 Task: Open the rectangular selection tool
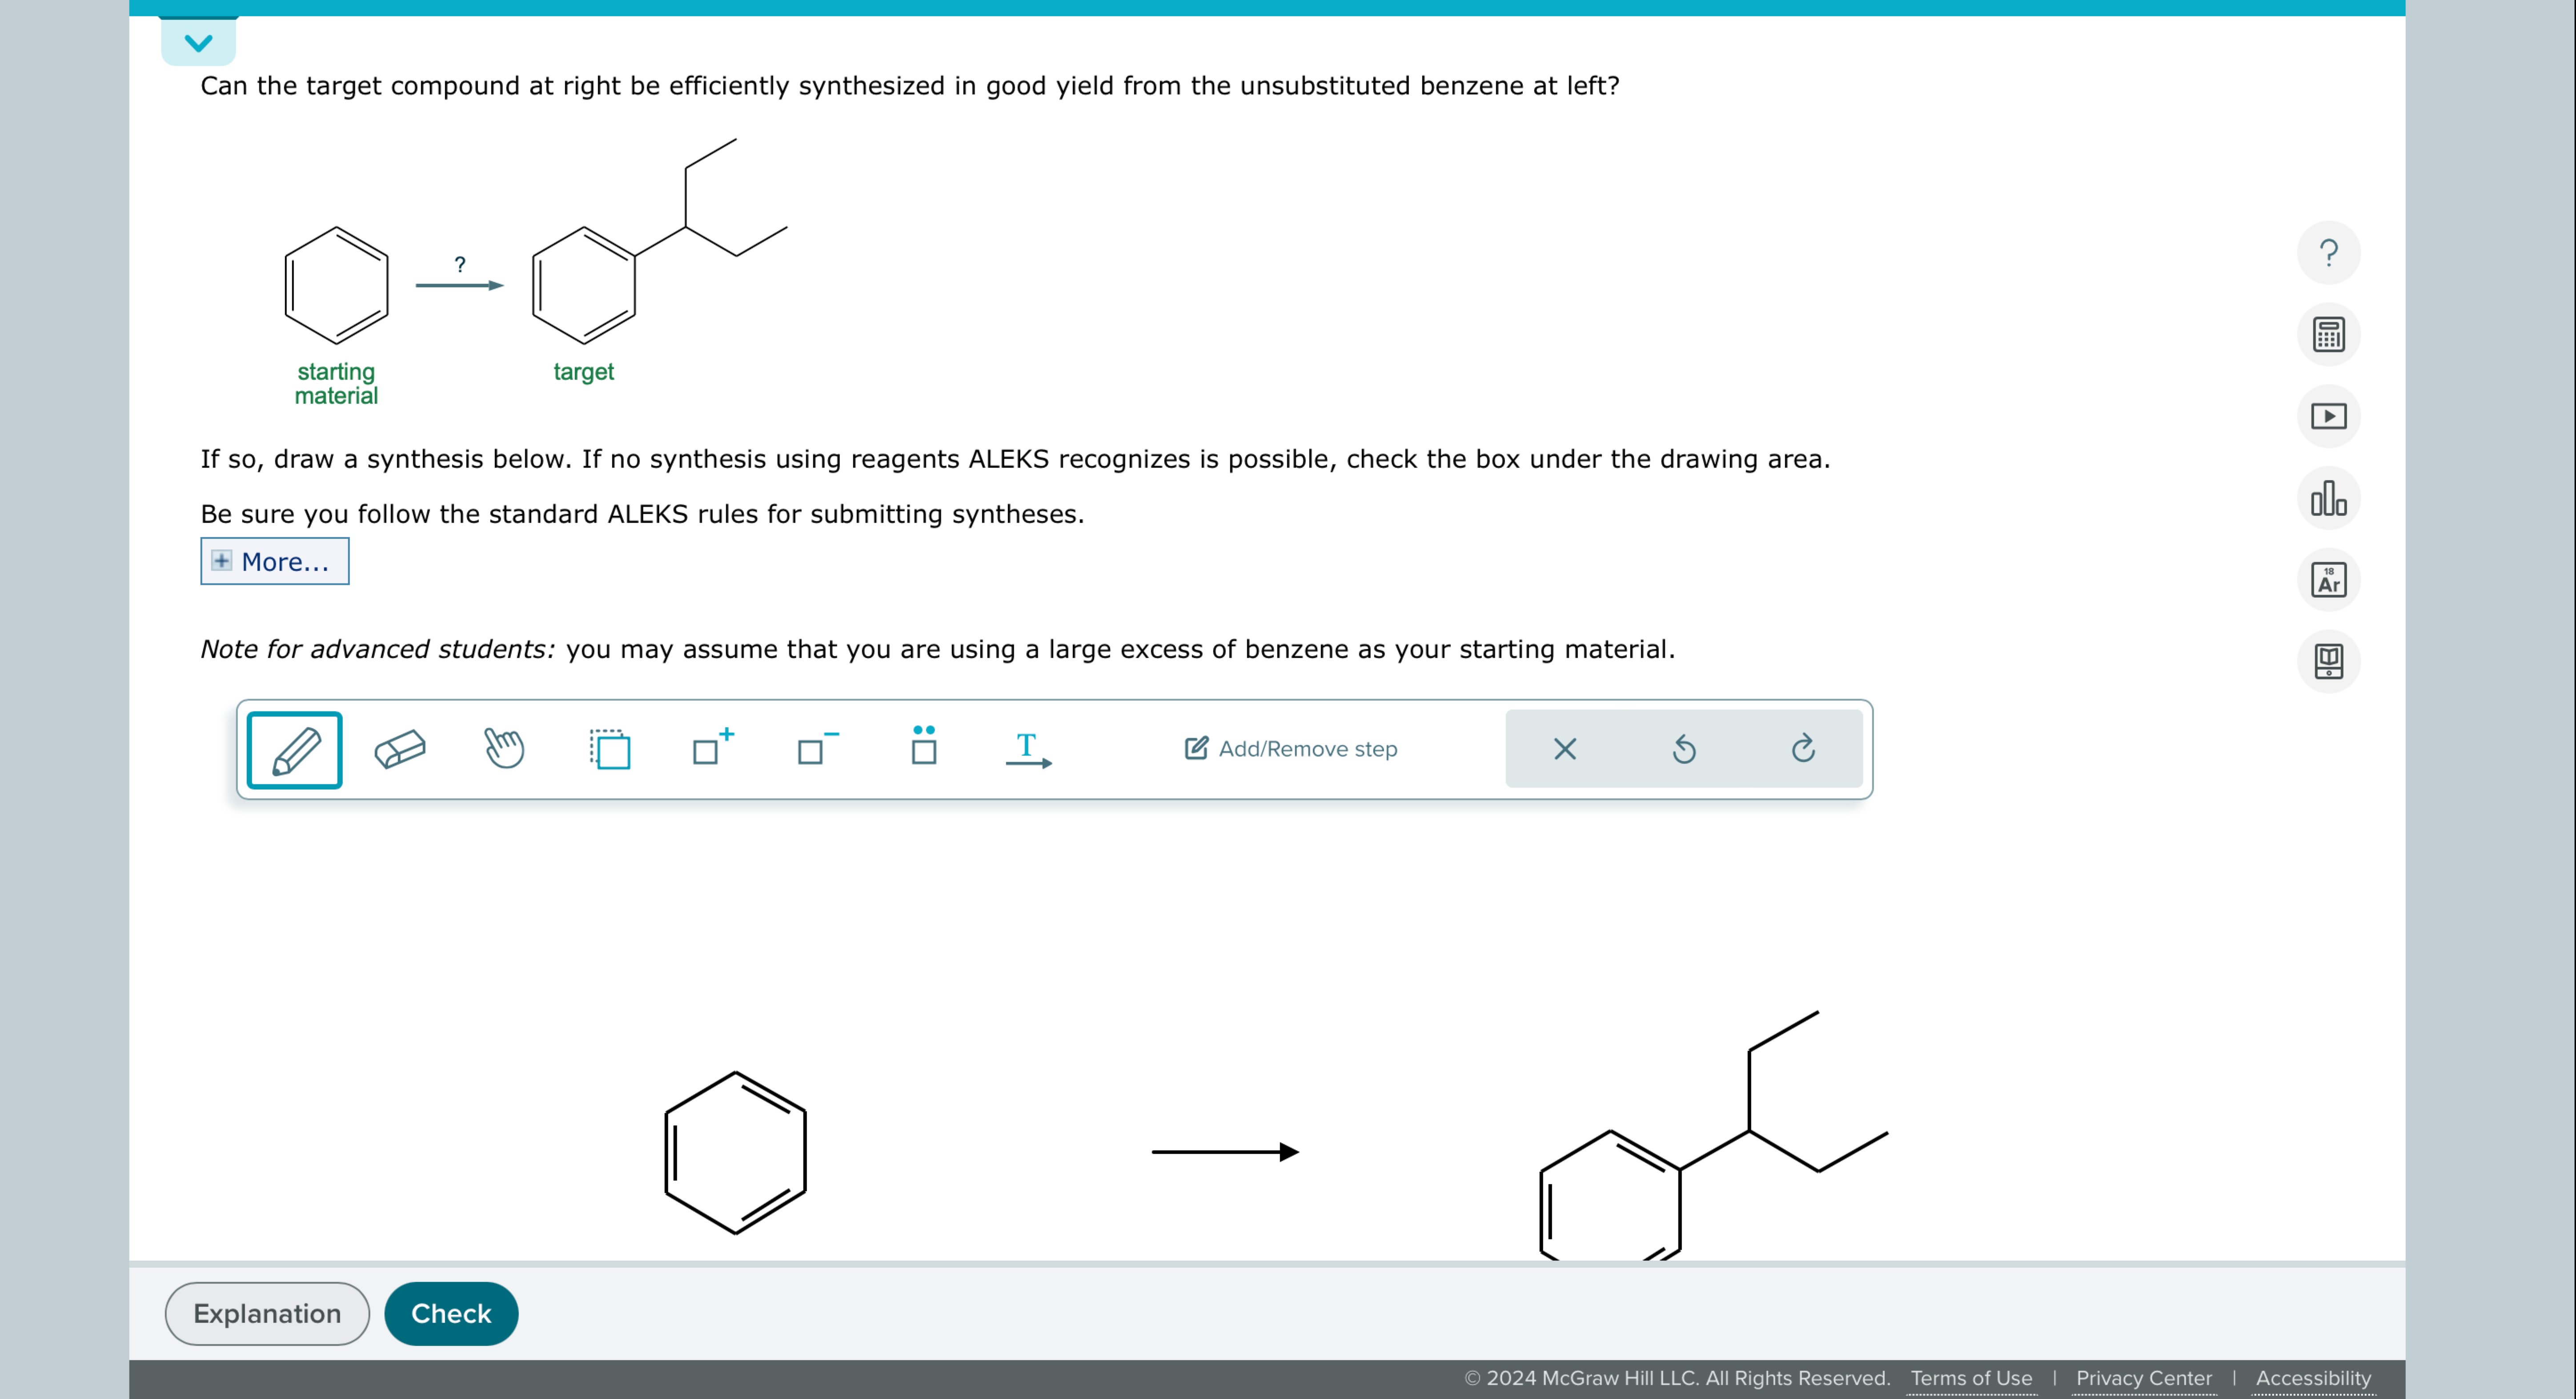coord(610,749)
